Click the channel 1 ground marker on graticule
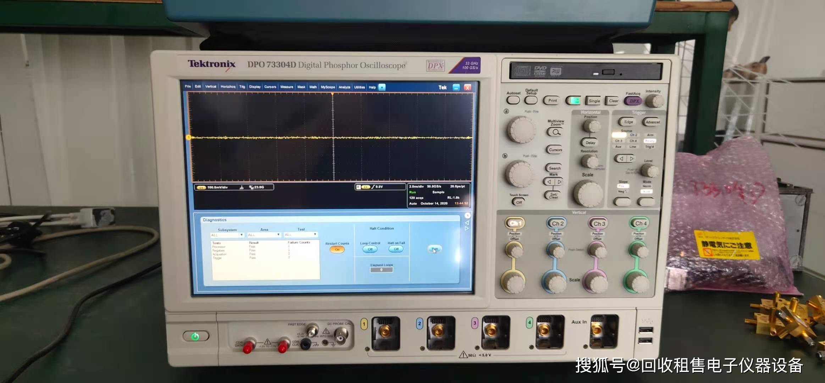The height and width of the screenshot is (383, 825). tap(189, 137)
